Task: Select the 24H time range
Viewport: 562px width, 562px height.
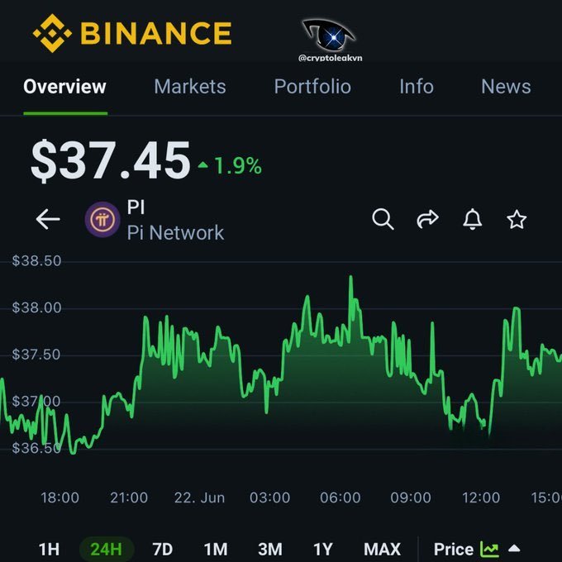Action: click(107, 549)
